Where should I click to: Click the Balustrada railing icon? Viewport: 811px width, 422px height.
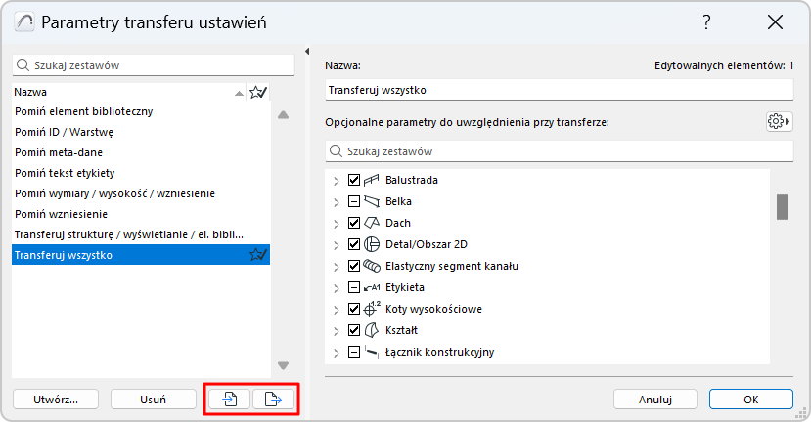tap(372, 181)
